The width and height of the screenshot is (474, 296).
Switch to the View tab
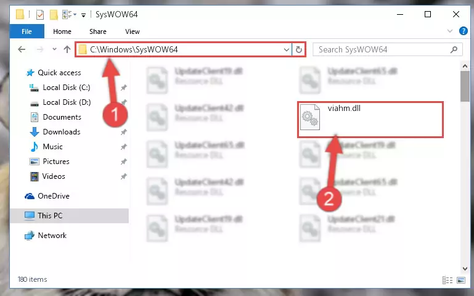tap(133, 31)
